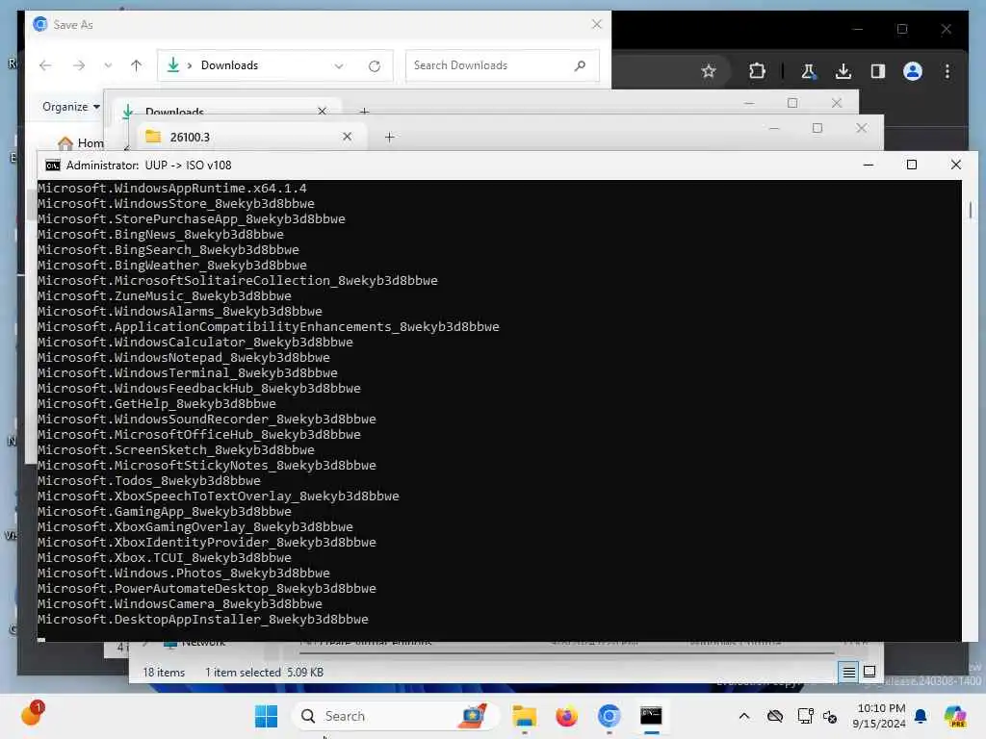Open the Windows Start menu
This screenshot has width=986, height=739.
(x=266, y=716)
